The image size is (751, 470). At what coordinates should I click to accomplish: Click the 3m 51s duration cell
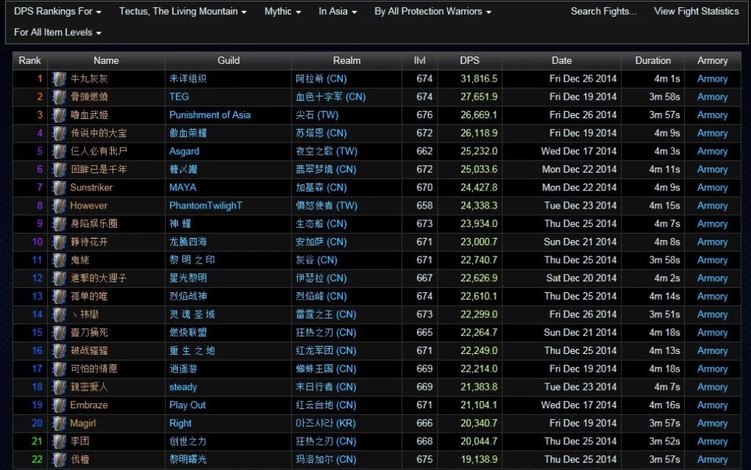(664, 314)
